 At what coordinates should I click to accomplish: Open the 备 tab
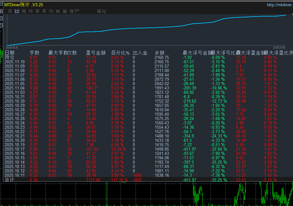pos(65,11)
